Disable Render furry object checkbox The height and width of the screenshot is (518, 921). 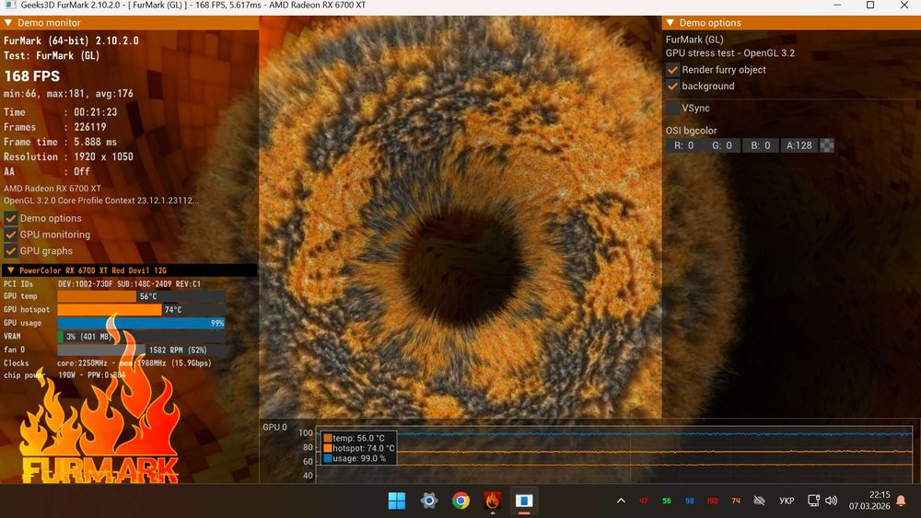(672, 70)
